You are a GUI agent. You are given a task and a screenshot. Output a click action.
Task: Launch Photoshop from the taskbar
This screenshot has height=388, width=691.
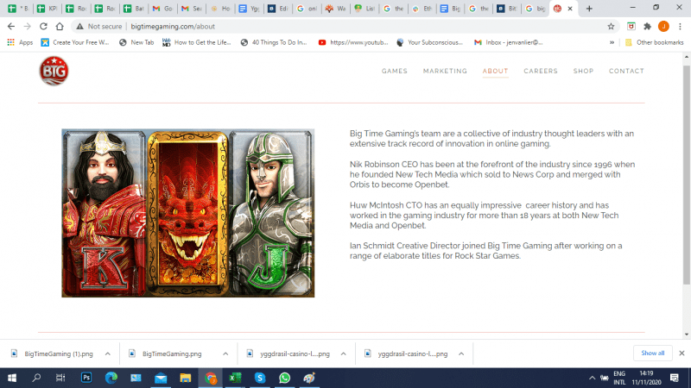[86, 378]
